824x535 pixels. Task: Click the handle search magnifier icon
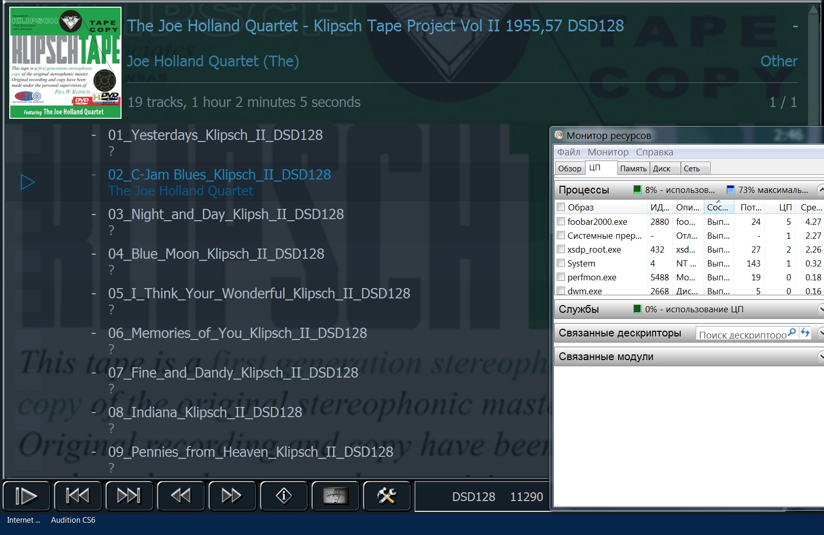click(792, 333)
